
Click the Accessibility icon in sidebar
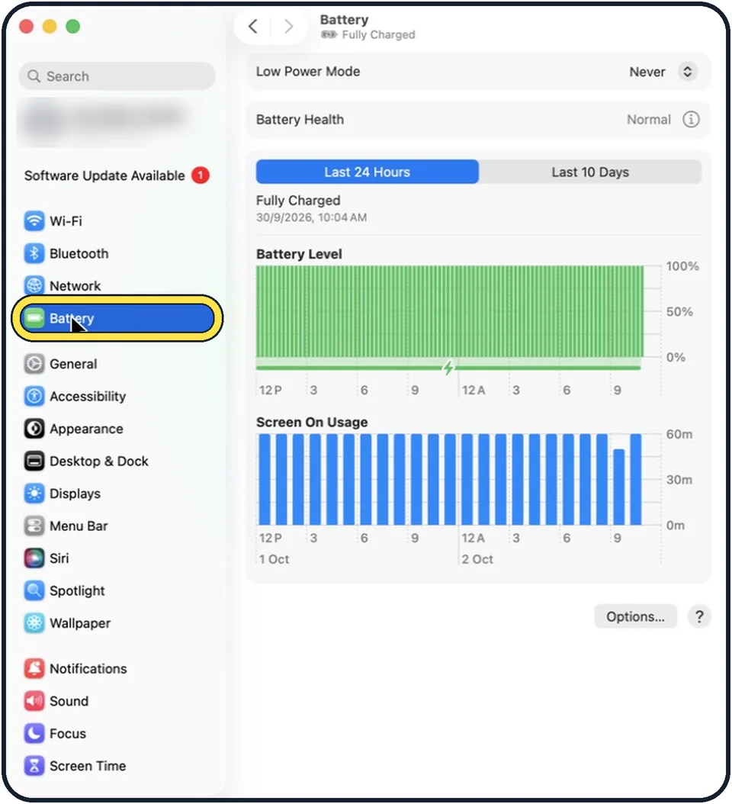click(x=34, y=396)
